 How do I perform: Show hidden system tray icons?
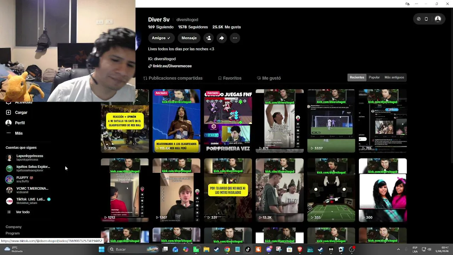(x=398, y=249)
